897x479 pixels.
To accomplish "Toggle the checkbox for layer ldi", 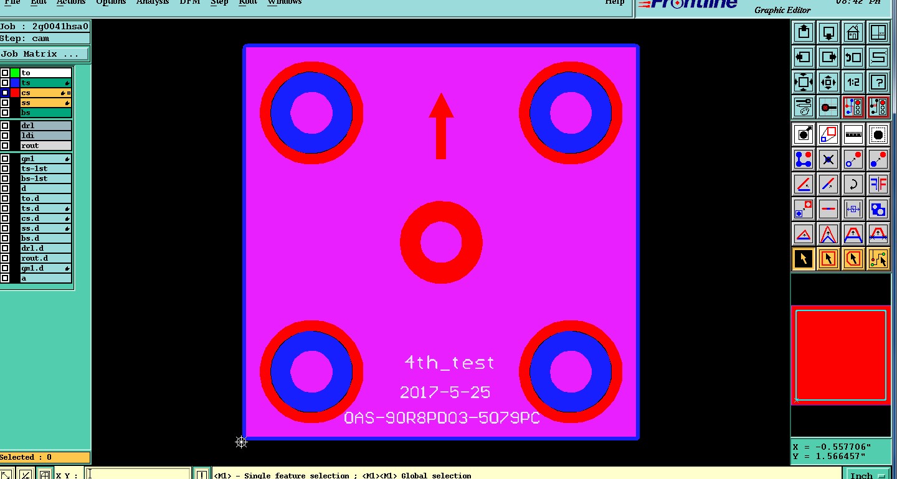I will (5, 136).
